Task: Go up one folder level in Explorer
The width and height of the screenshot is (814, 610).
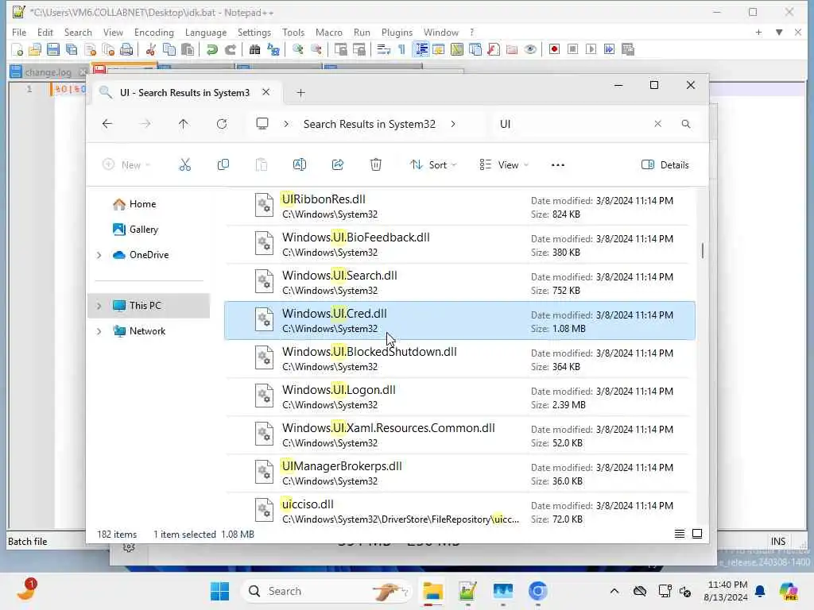Action: click(x=184, y=124)
